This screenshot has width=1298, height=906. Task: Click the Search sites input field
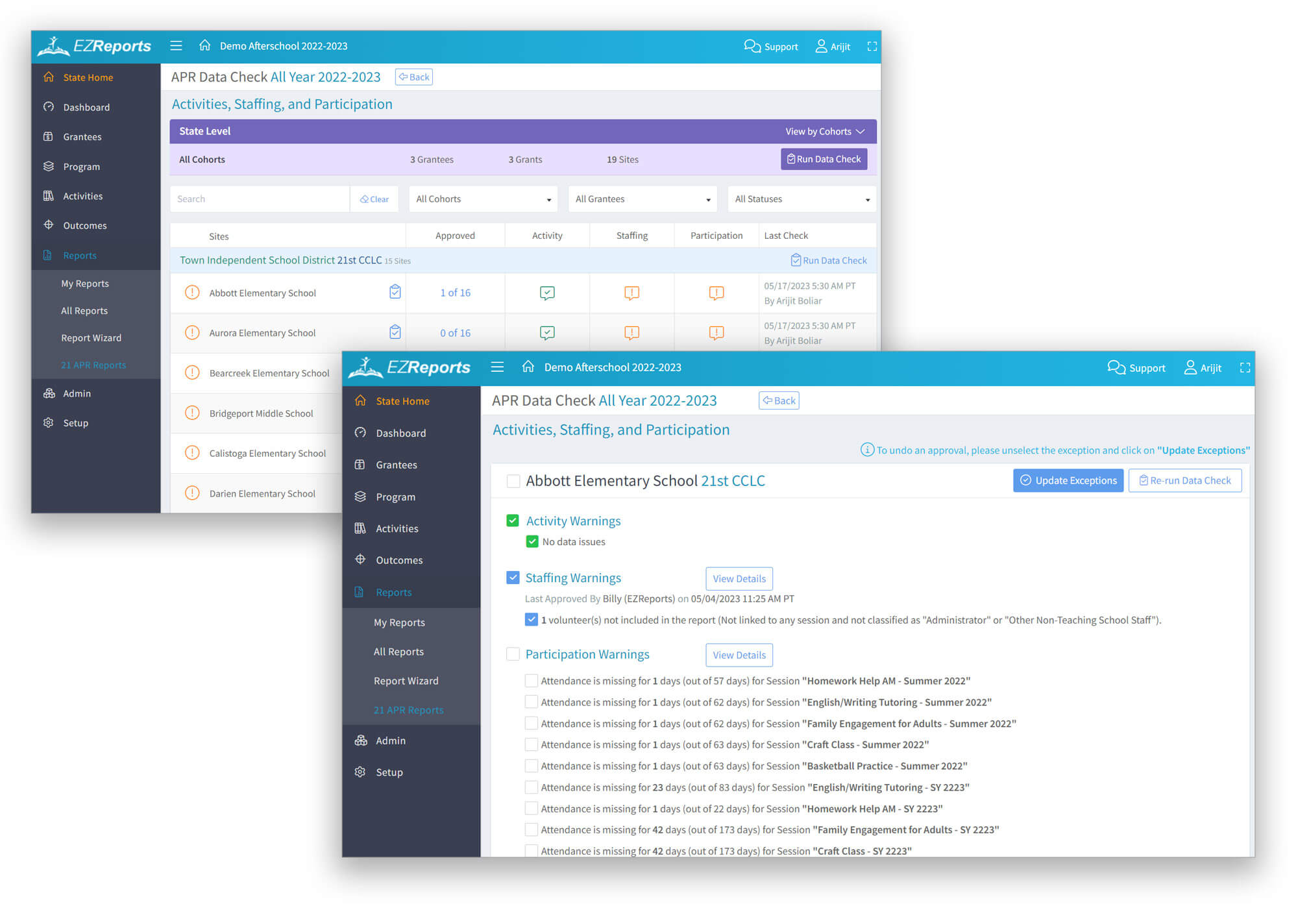point(260,199)
